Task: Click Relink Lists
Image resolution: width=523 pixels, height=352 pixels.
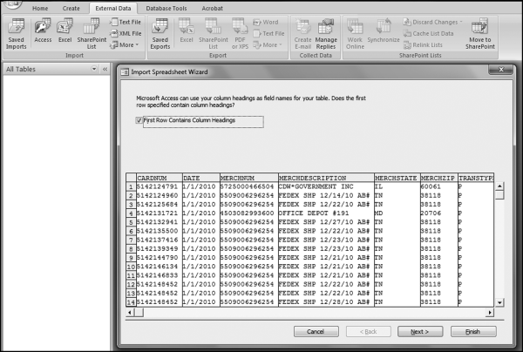Action: coord(423,44)
